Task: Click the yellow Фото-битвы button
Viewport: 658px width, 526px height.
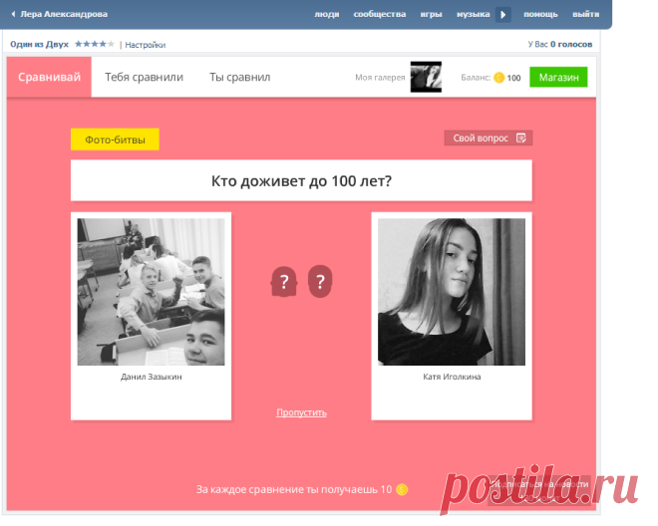Action: click(x=115, y=139)
